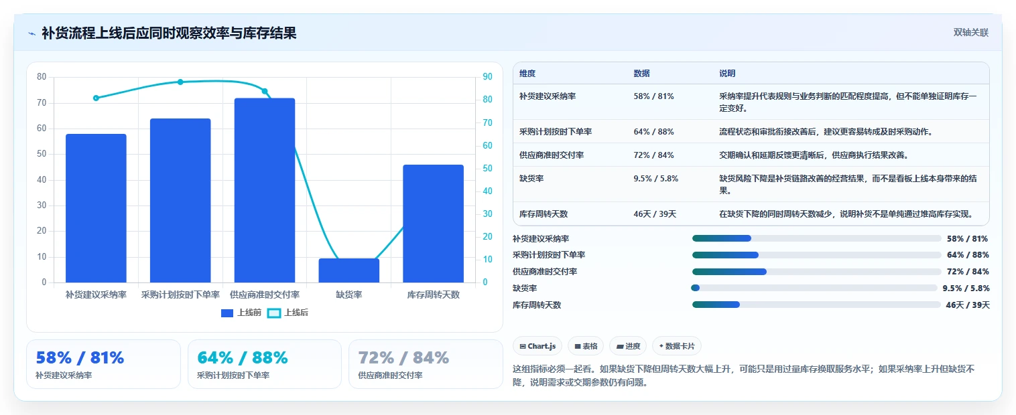Click the 库存周转天数 bar in chart
This screenshot has height=415, width=1016.
click(434, 224)
